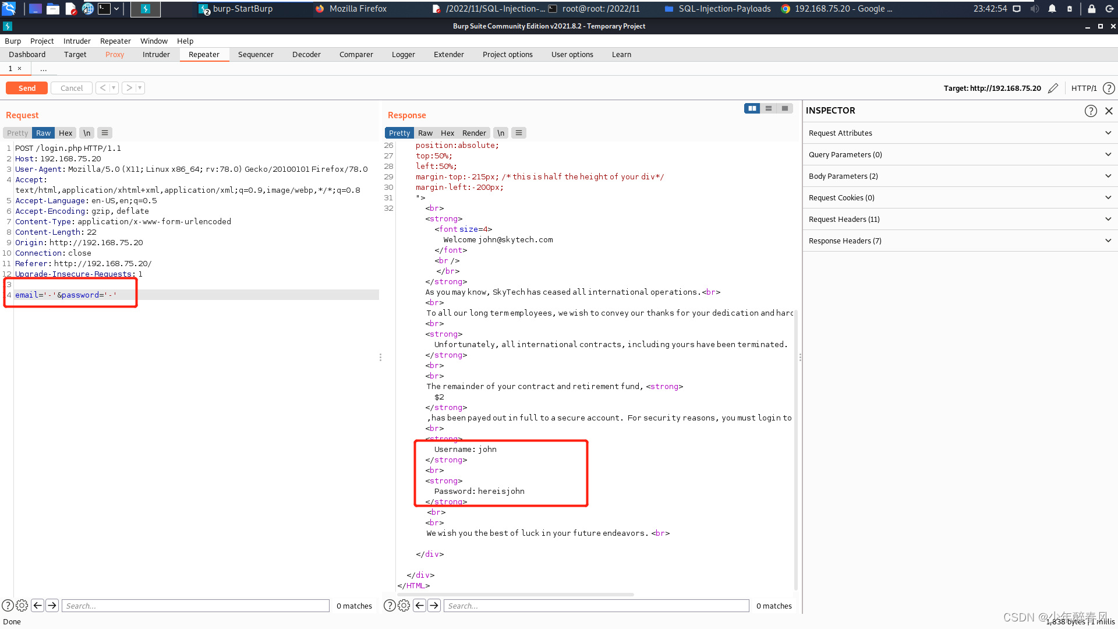1118x629 pixels.
Task: Expand Request Headers (11) section
Action: tap(960, 219)
